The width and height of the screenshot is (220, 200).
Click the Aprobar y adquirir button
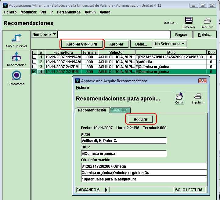pyautogui.click(x=82, y=44)
